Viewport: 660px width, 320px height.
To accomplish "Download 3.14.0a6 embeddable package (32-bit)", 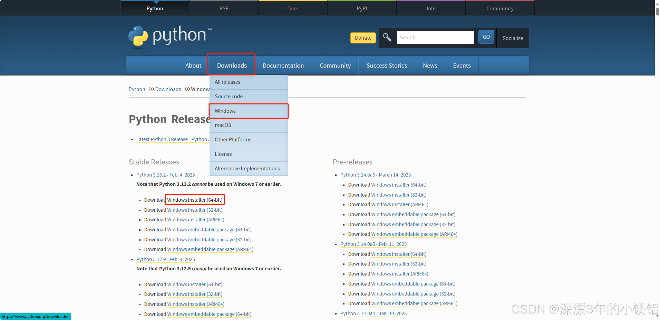I will [x=413, y=224].
